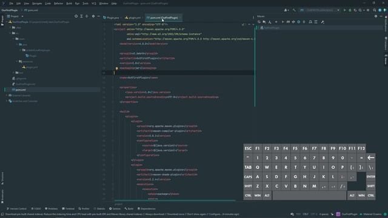Viewport: 388px width, 218px height.
Task: Select Plugin class in project tree
Action: click(x=31, y=56)
